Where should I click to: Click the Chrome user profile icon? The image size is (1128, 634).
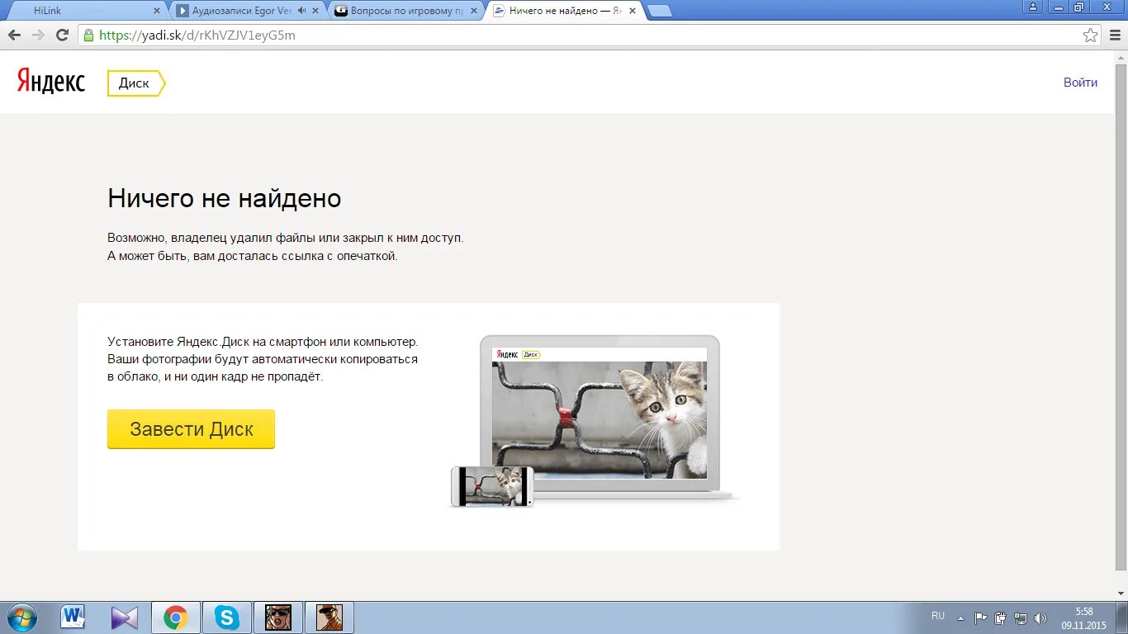(1033, 7)
